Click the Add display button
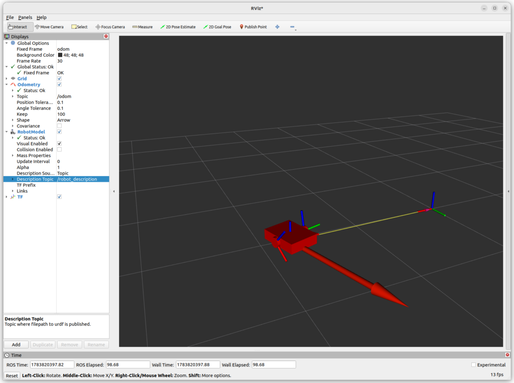514x383 pixels. [x=16, y=345]
